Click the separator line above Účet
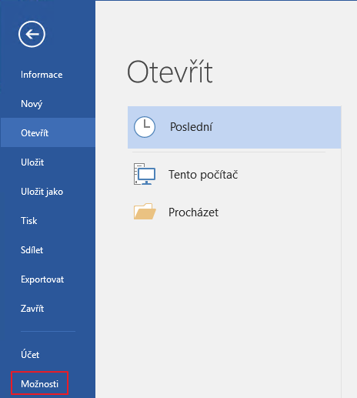This screenshot has height=398, width=357. pyautogui.click(x=48, y=331)
